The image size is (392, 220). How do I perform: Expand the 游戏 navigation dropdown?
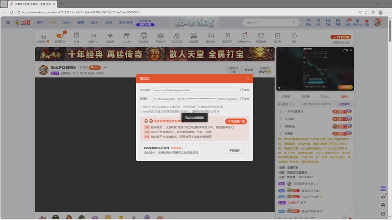click(x=95, y=22)
